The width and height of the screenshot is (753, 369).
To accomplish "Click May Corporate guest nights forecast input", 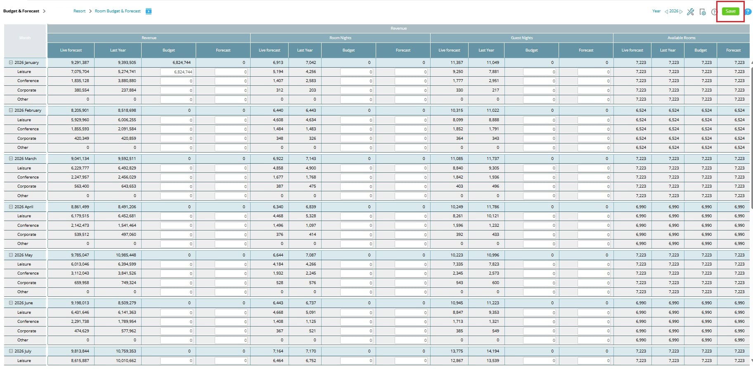I will (x=594, y=283).
